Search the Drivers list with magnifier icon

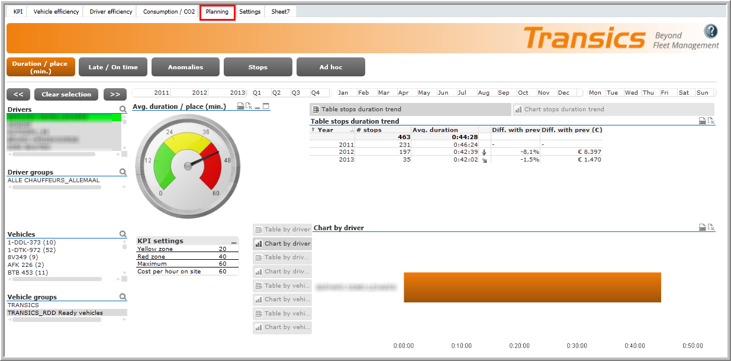pyautogui.click(x=123, y=109)
